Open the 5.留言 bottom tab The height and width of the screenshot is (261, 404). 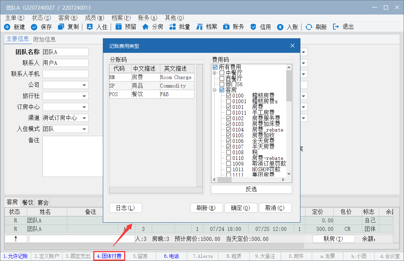(140, 256)
